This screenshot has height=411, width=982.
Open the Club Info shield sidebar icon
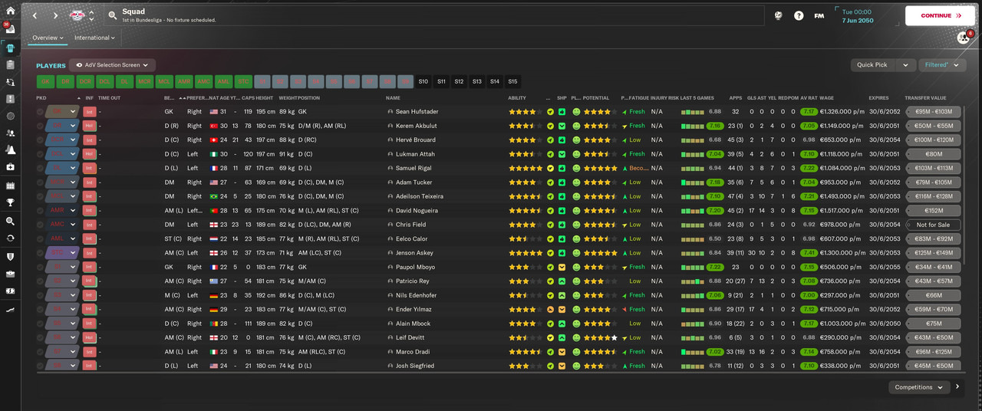tap(10, 256)
